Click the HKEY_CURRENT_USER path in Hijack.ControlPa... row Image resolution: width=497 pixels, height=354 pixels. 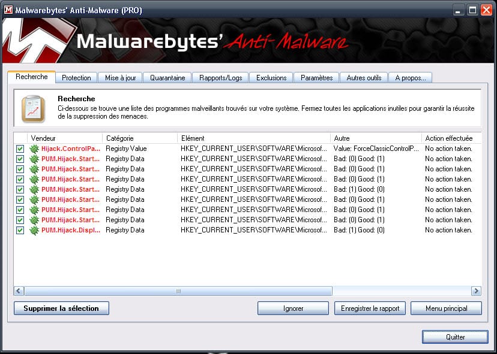tap(253, 149)
